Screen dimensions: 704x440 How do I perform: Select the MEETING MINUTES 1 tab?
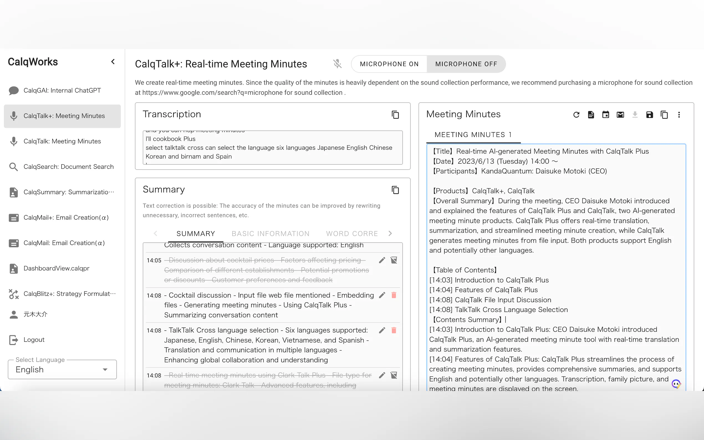tap(473, 135)
